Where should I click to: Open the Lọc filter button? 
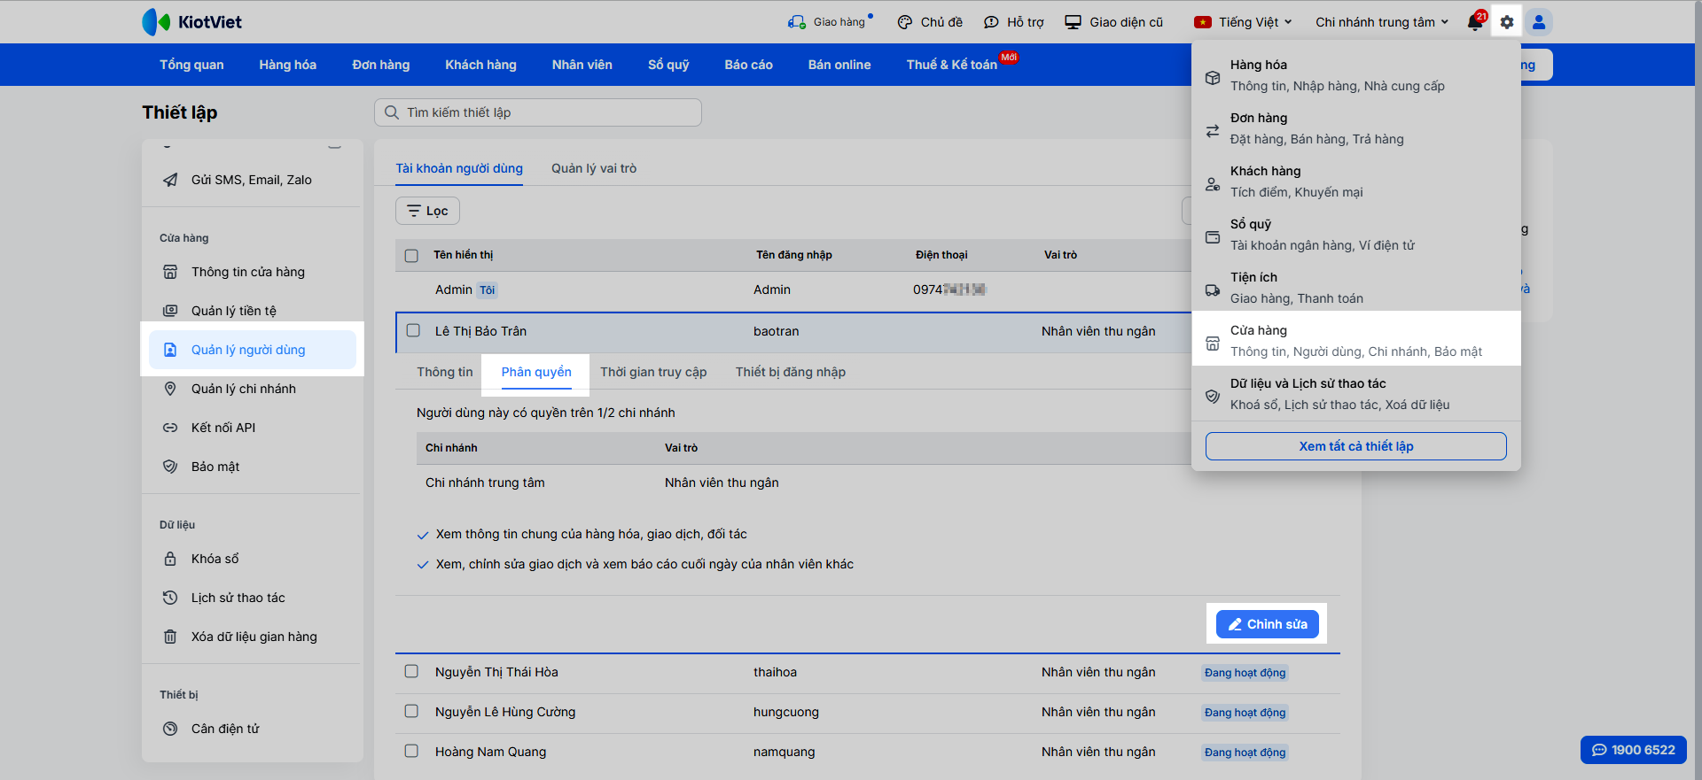pos(427,211)
